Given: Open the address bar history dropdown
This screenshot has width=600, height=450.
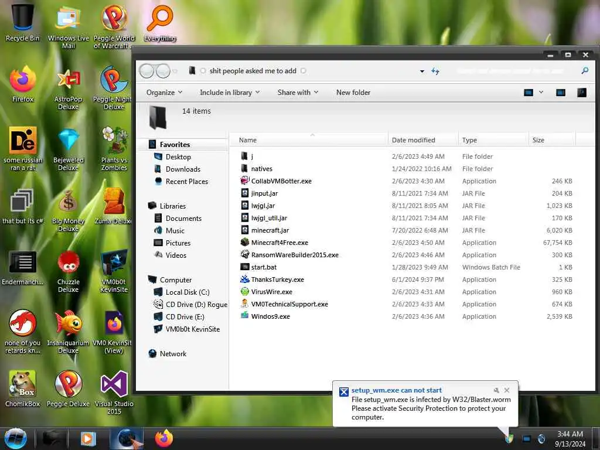Looking at the screenshot, I should click(x=422, y=71).
